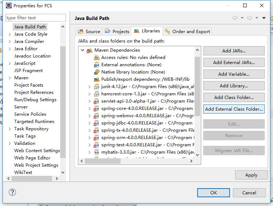The width and height of the screenshot is (273, 206).
Task: Click the spring-jdbc-4.0.0.RELEASE.jar error icon
Action: coord(97,123)
